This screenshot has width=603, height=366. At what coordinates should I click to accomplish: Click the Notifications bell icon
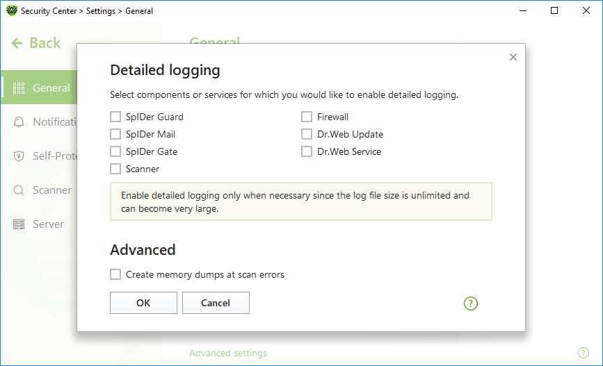click(x=19, y=122)
